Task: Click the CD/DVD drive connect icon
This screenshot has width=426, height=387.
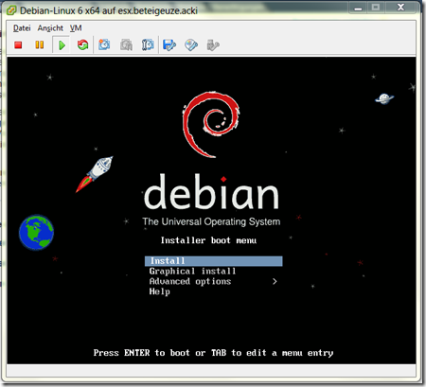Action: (191, 44)
